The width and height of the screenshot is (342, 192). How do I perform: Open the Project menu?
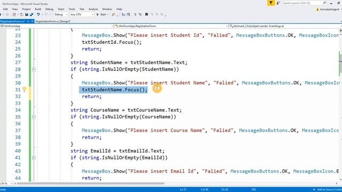coord(26,9)
